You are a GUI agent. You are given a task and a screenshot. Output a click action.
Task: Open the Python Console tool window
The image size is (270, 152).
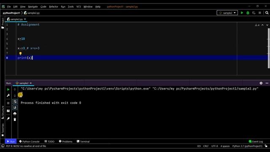29,141
